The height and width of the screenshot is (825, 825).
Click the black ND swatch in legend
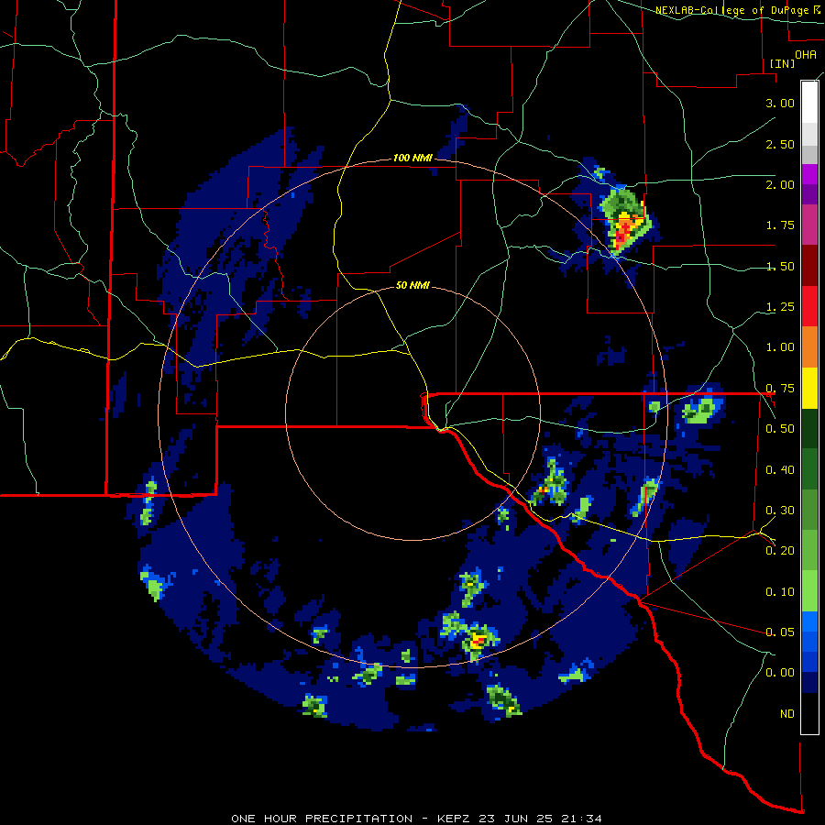click(809, 713)
